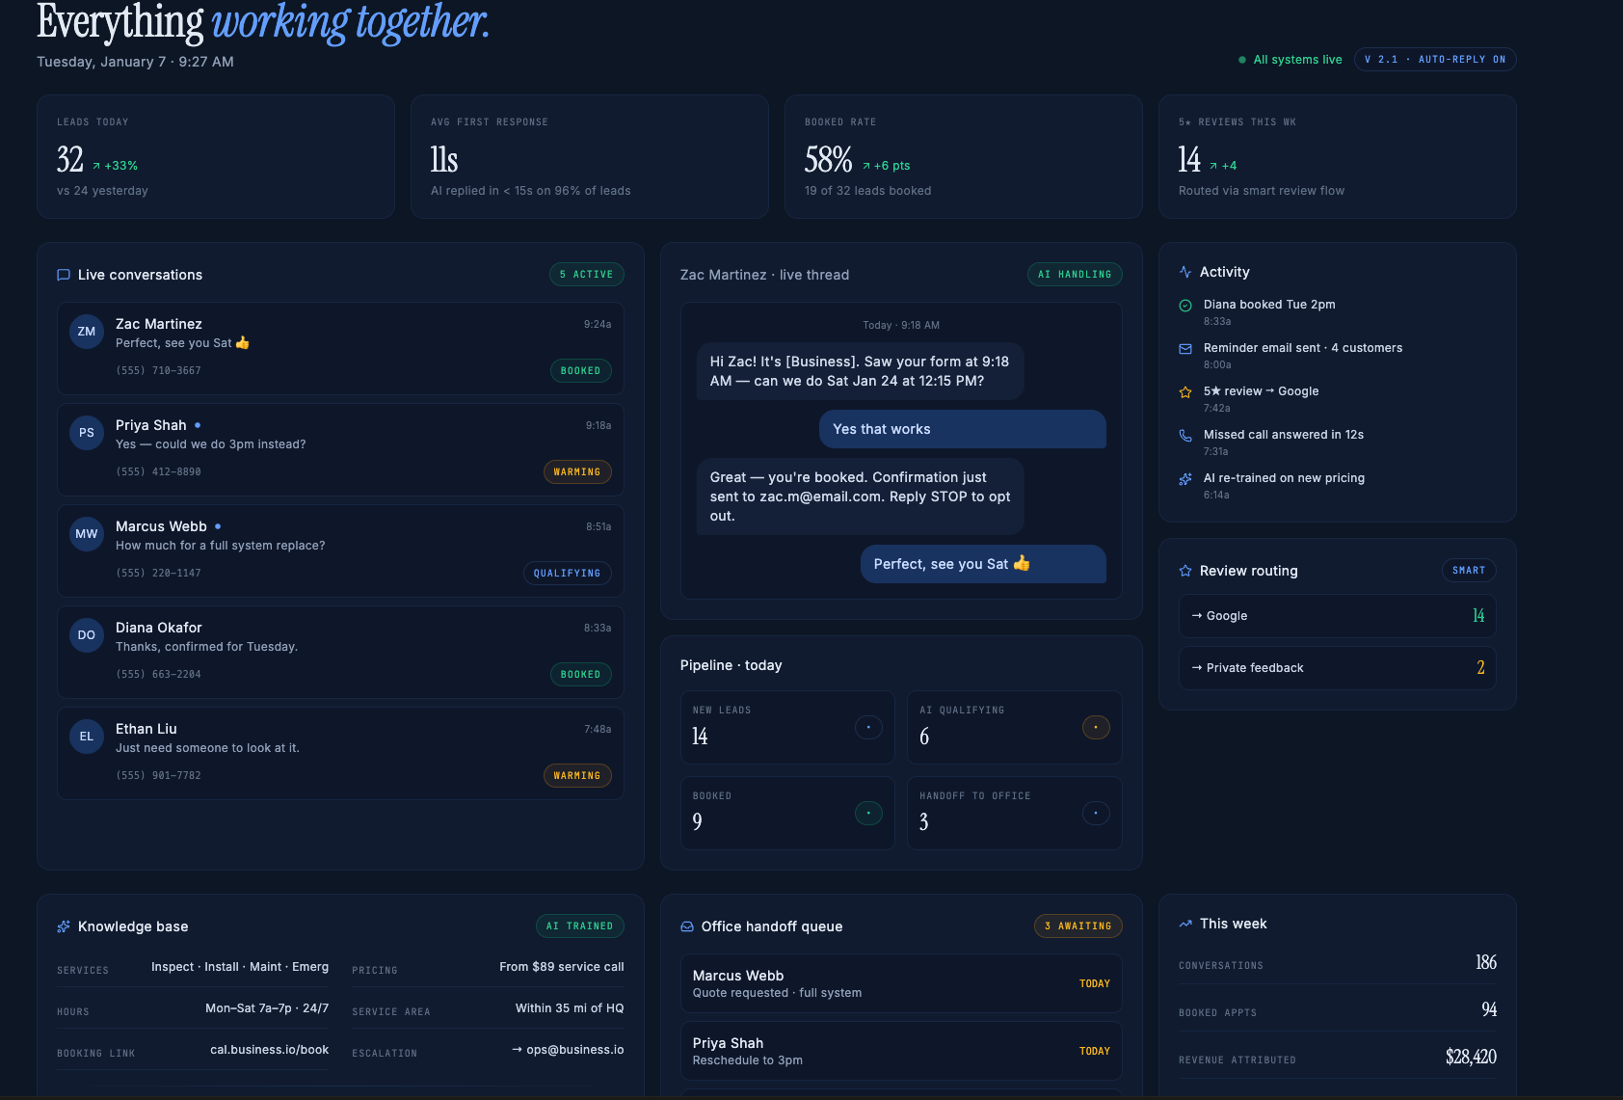The height and width of the screenshot is (1100, 1623).
Task: Click the Knowledge base sparkle icon
Action: tap(64, 926)
